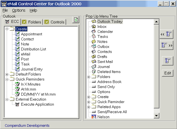
Task: Collapse the Create folder in ECC tree
Action: 7,29
